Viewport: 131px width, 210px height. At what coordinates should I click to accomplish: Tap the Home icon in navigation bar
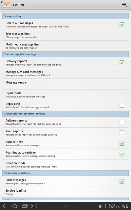point(15,206)
